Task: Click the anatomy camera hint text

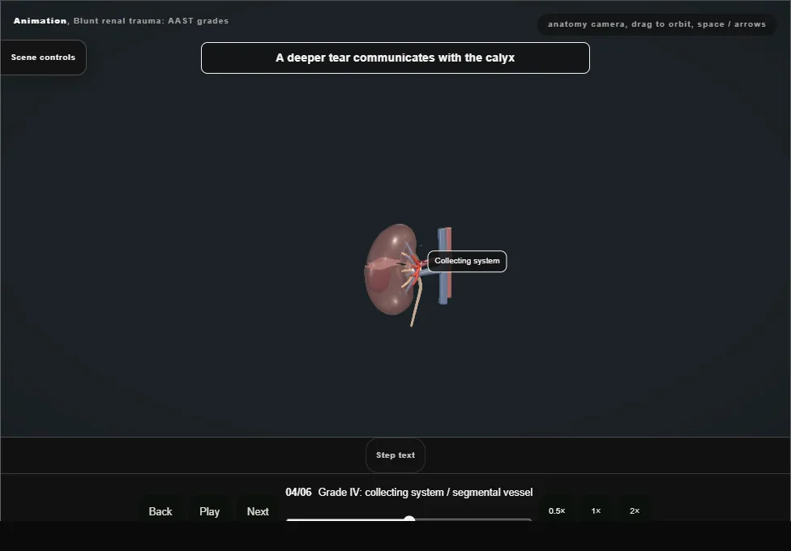Action: (x=656, y=24)
